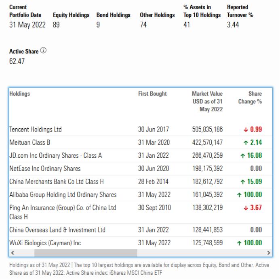Click the Market Value column header
Viewport: 280px width, 280px height.
coord(207,101)
